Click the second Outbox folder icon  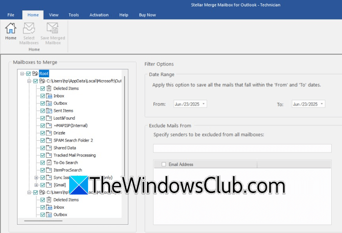point(49,214)
